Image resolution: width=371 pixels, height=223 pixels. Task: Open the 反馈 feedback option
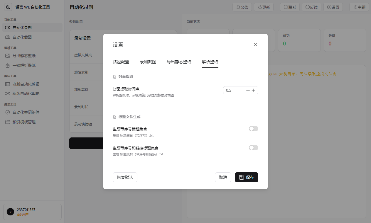311,7
